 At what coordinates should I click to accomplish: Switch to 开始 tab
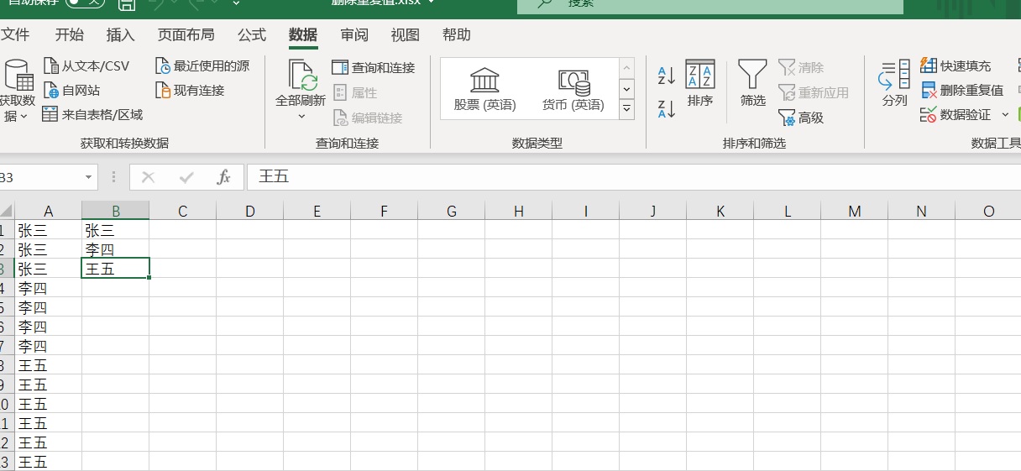[x=70, y=34]
